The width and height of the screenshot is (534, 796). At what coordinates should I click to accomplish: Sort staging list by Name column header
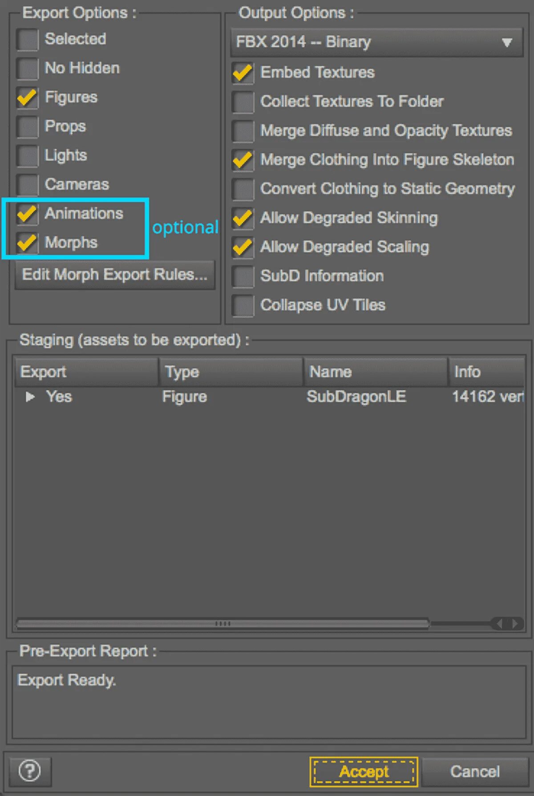376,371
